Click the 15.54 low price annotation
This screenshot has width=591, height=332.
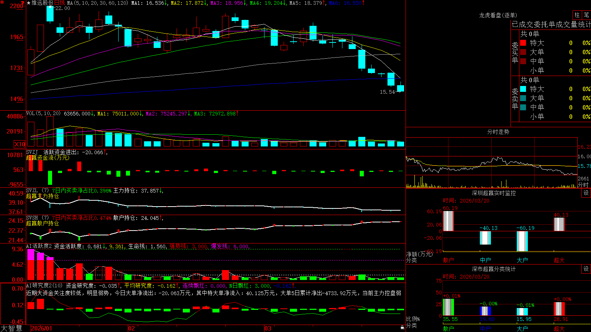pos(387,92)
